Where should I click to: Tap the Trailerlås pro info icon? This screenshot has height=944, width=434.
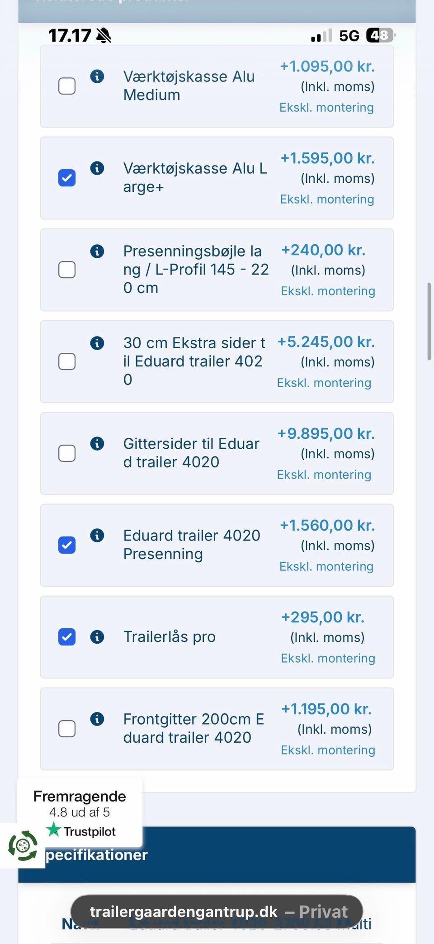pos(97,637)
